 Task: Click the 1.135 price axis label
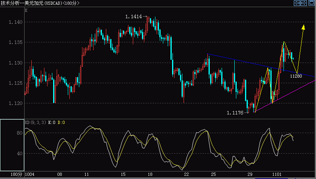(15, 42)
